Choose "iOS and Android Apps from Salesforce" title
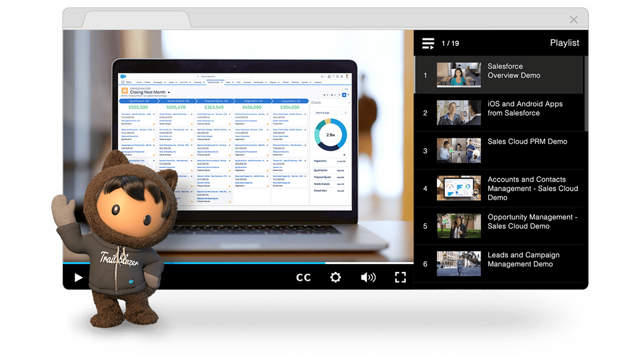 point(525,108)
